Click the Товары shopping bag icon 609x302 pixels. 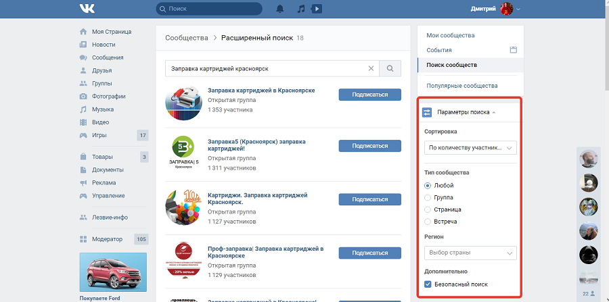pyautogui.click(x=83, y=157)
